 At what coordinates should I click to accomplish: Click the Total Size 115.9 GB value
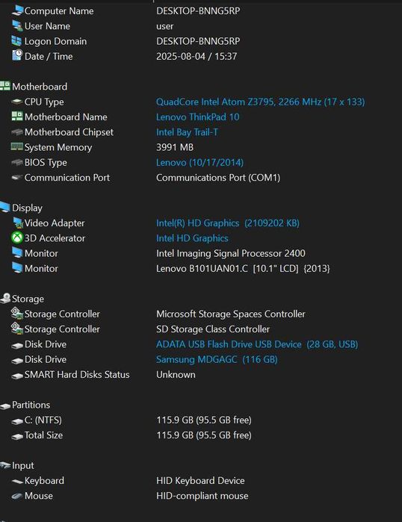[x=204, y=435]
